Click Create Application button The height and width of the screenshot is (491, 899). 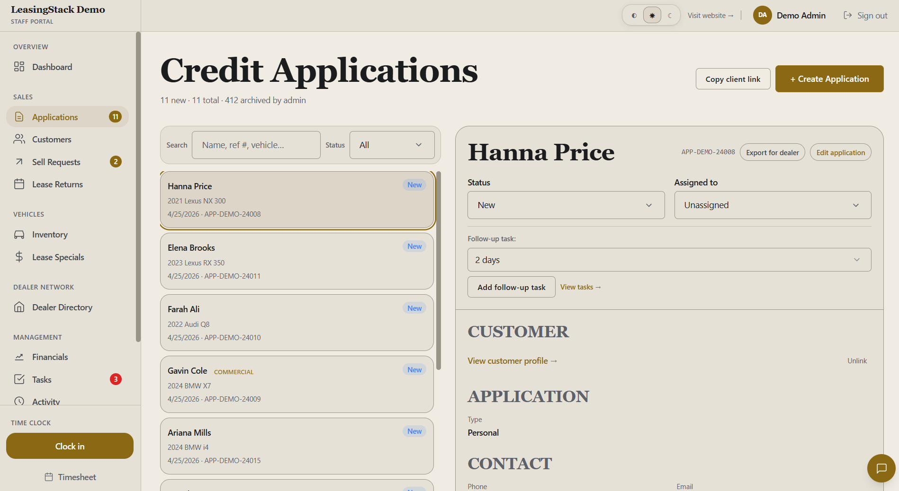(x=829, y=79)
